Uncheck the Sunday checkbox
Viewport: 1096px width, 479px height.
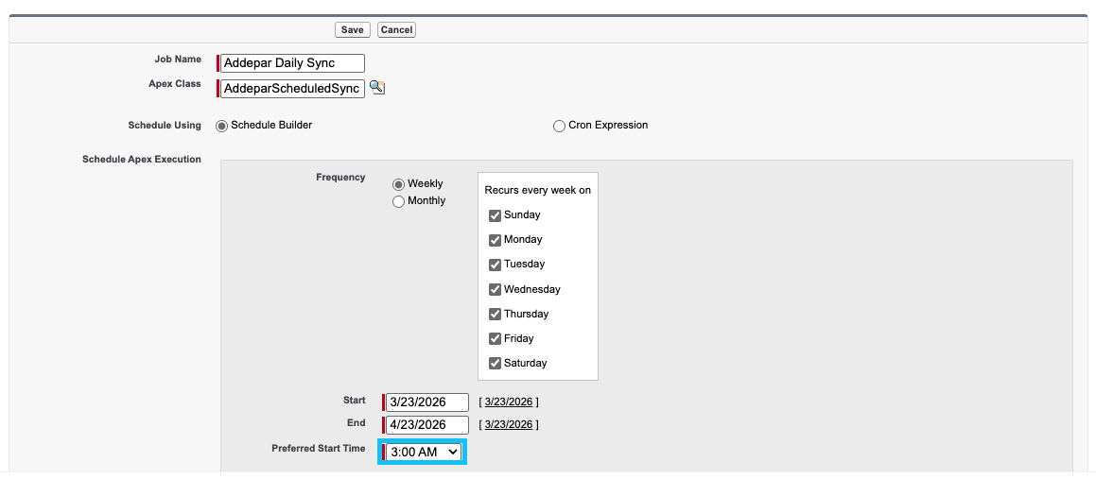click(495, 215)
